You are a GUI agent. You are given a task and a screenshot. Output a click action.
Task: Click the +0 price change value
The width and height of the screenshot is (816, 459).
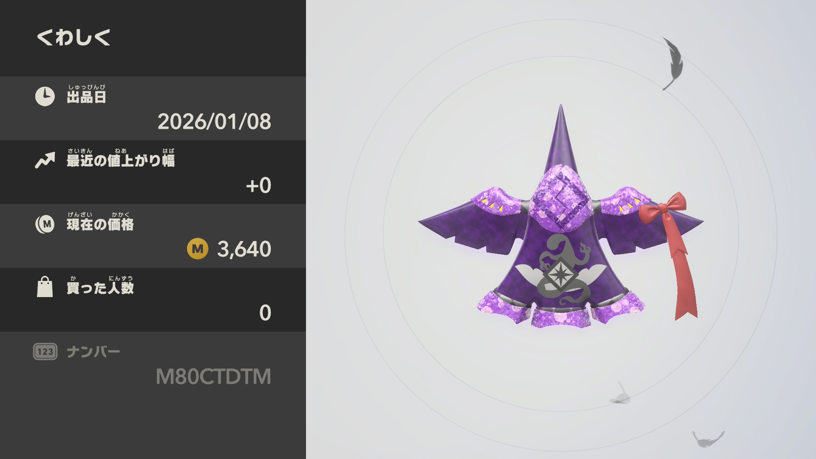click(x=258, y=185)
